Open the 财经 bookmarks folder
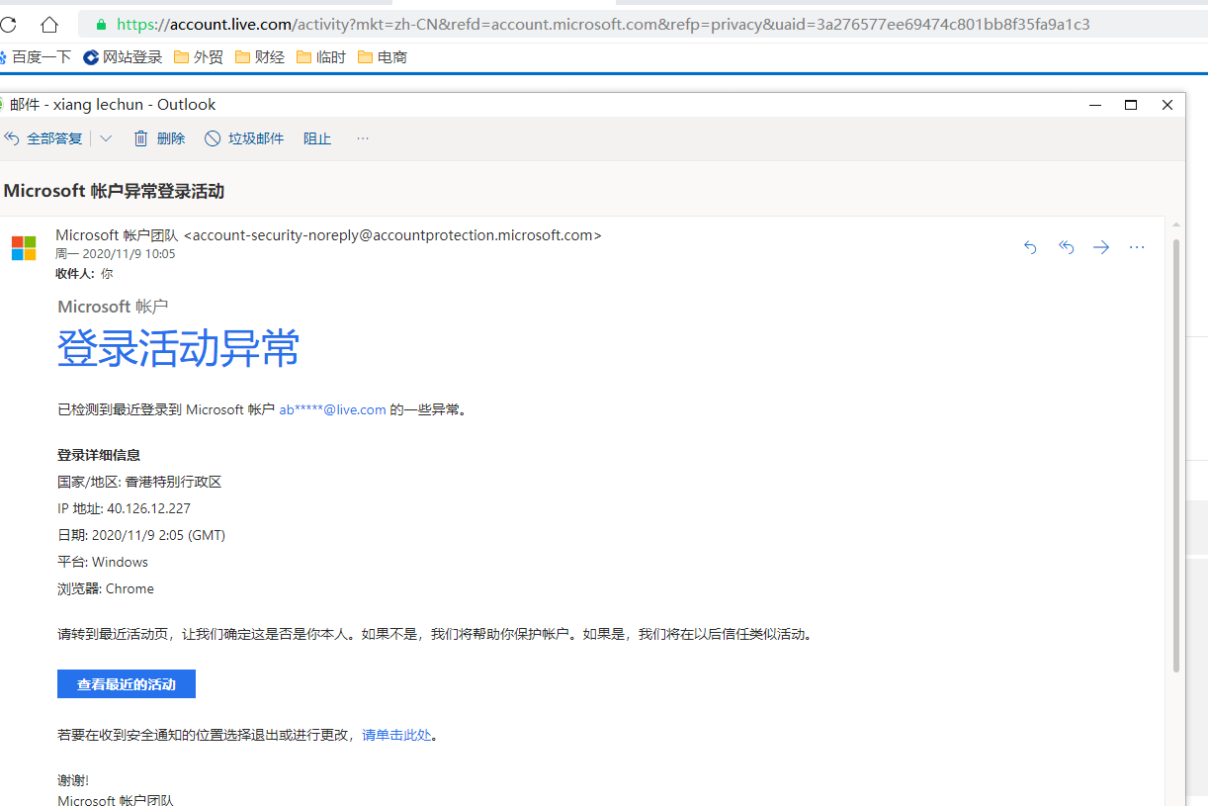The image size is (1208, 806). [x=260, y=57]
